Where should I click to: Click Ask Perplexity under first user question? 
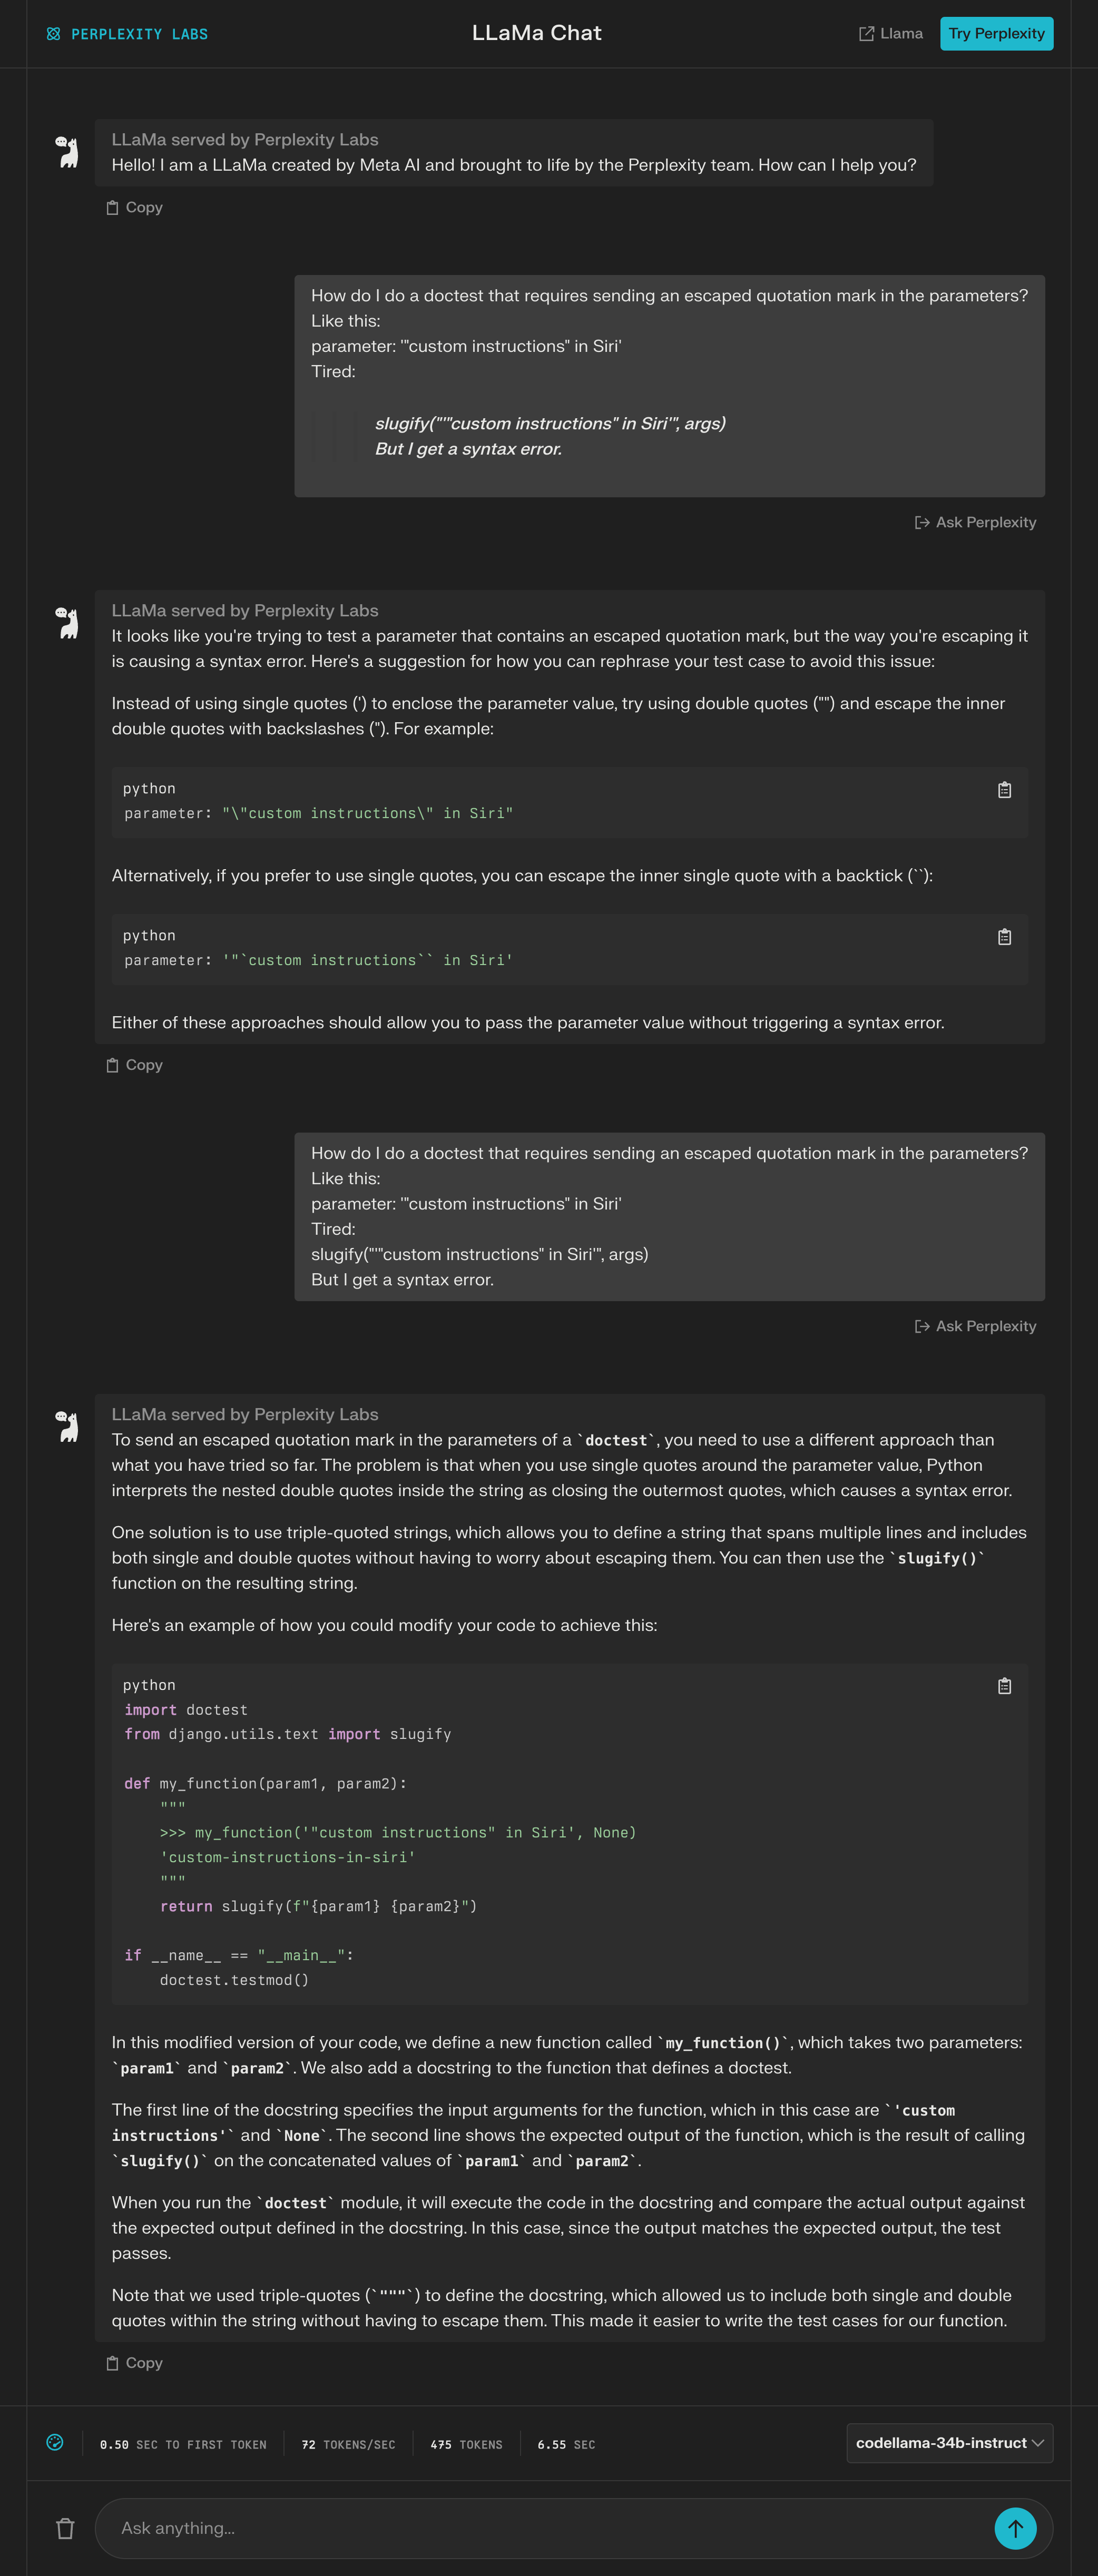point(975,522)
